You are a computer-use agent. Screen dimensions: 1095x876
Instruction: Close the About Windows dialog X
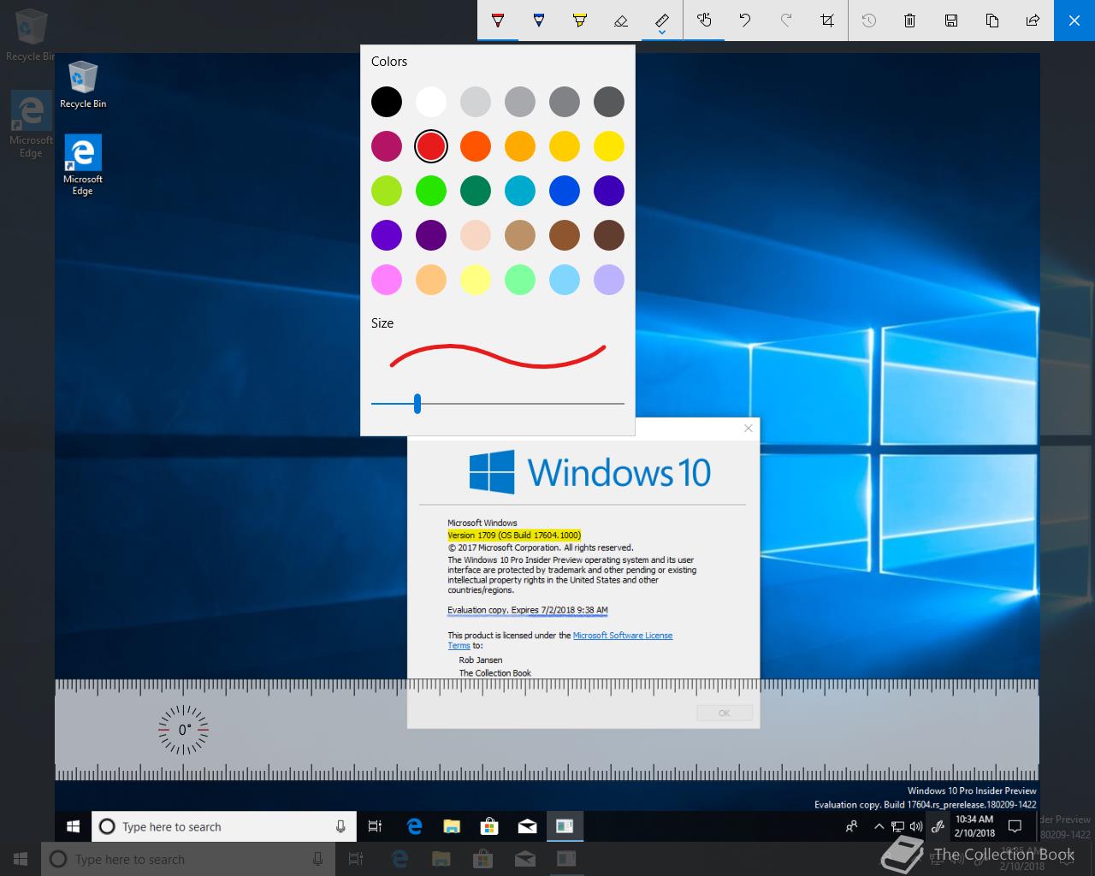click(x=749, y=428)
